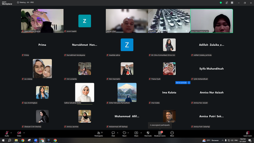254x143 pixels.
Task: Click Ginta Febryana Ramadhani mountain picture
Action: point(127,93)
